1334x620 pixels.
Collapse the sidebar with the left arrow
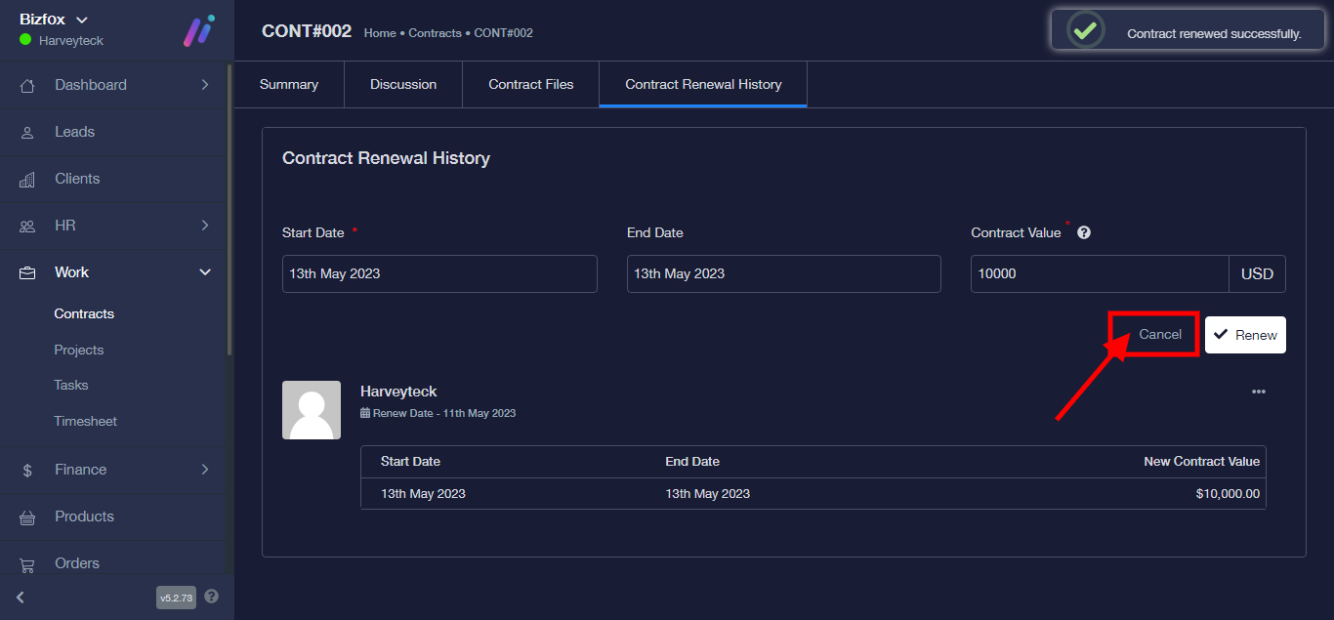click(21, 597)
